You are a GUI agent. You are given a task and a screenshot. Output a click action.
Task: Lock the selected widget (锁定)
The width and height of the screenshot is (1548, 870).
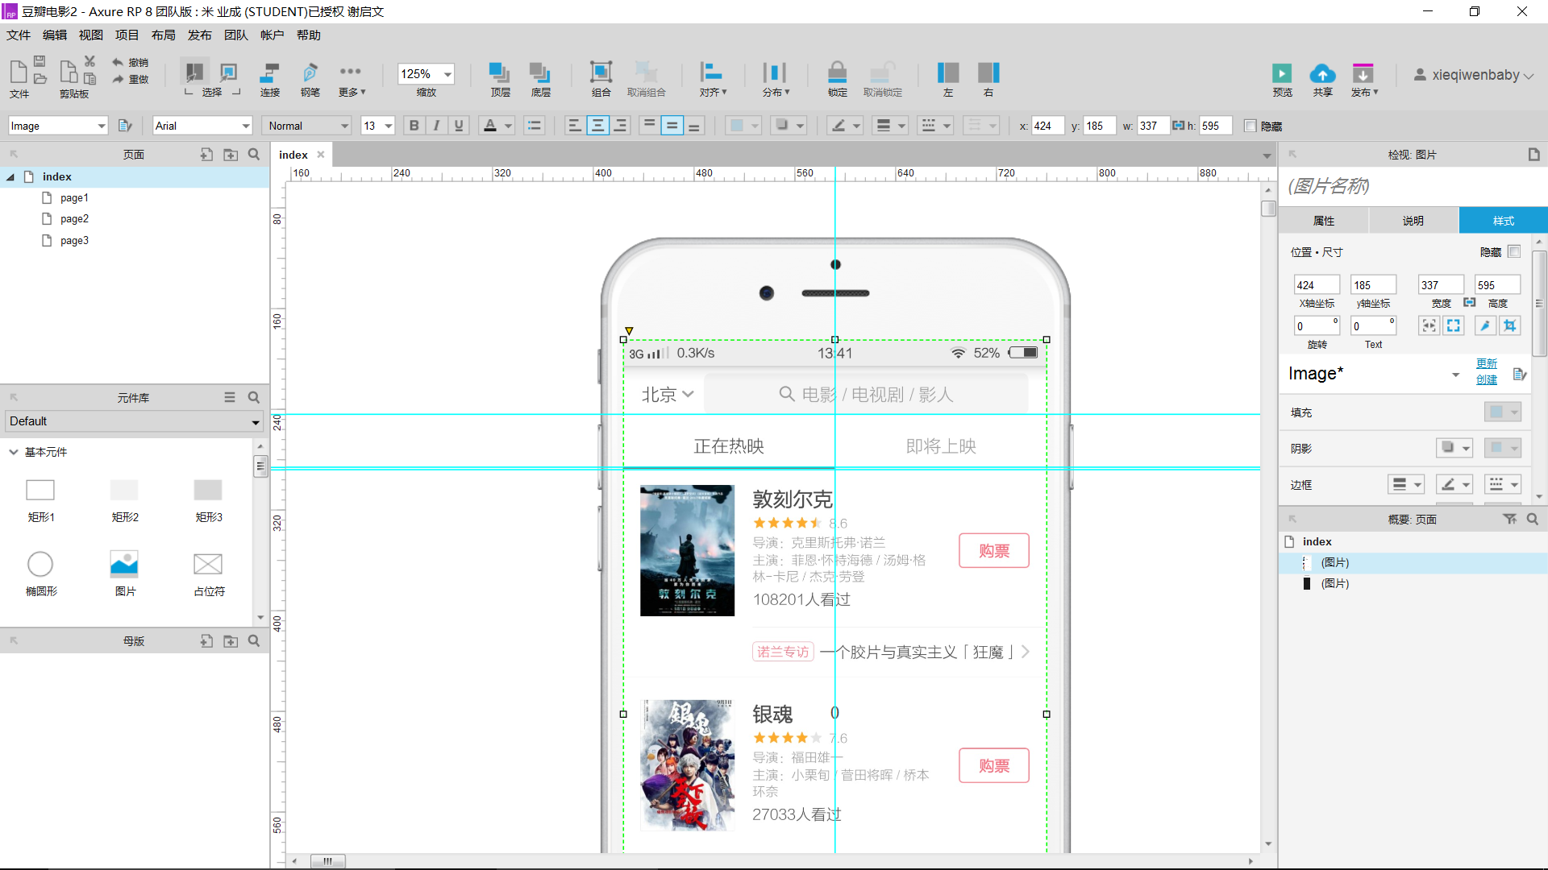(x=837, y=79)
